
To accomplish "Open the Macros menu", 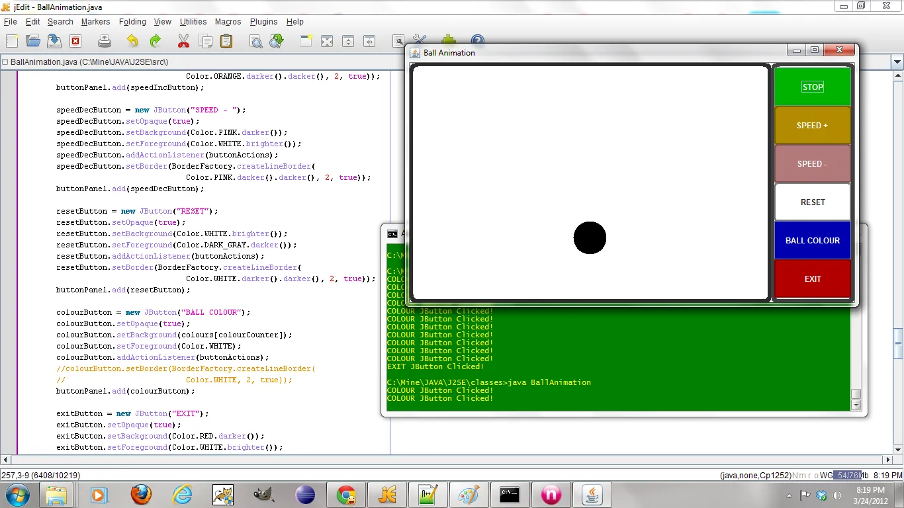I will tap(228, 22).
